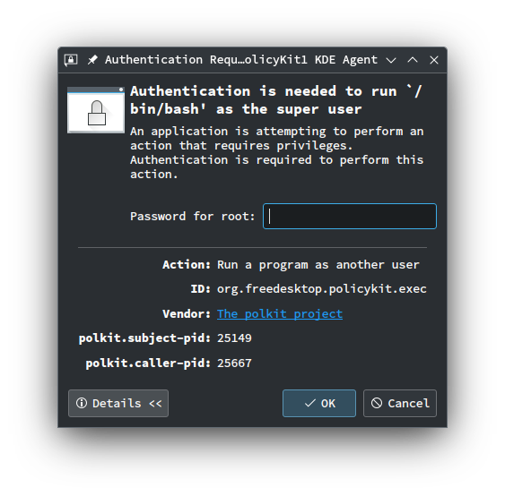Focus the Password for root input field
The image size is (505, 496).
[x=350, y=216]
